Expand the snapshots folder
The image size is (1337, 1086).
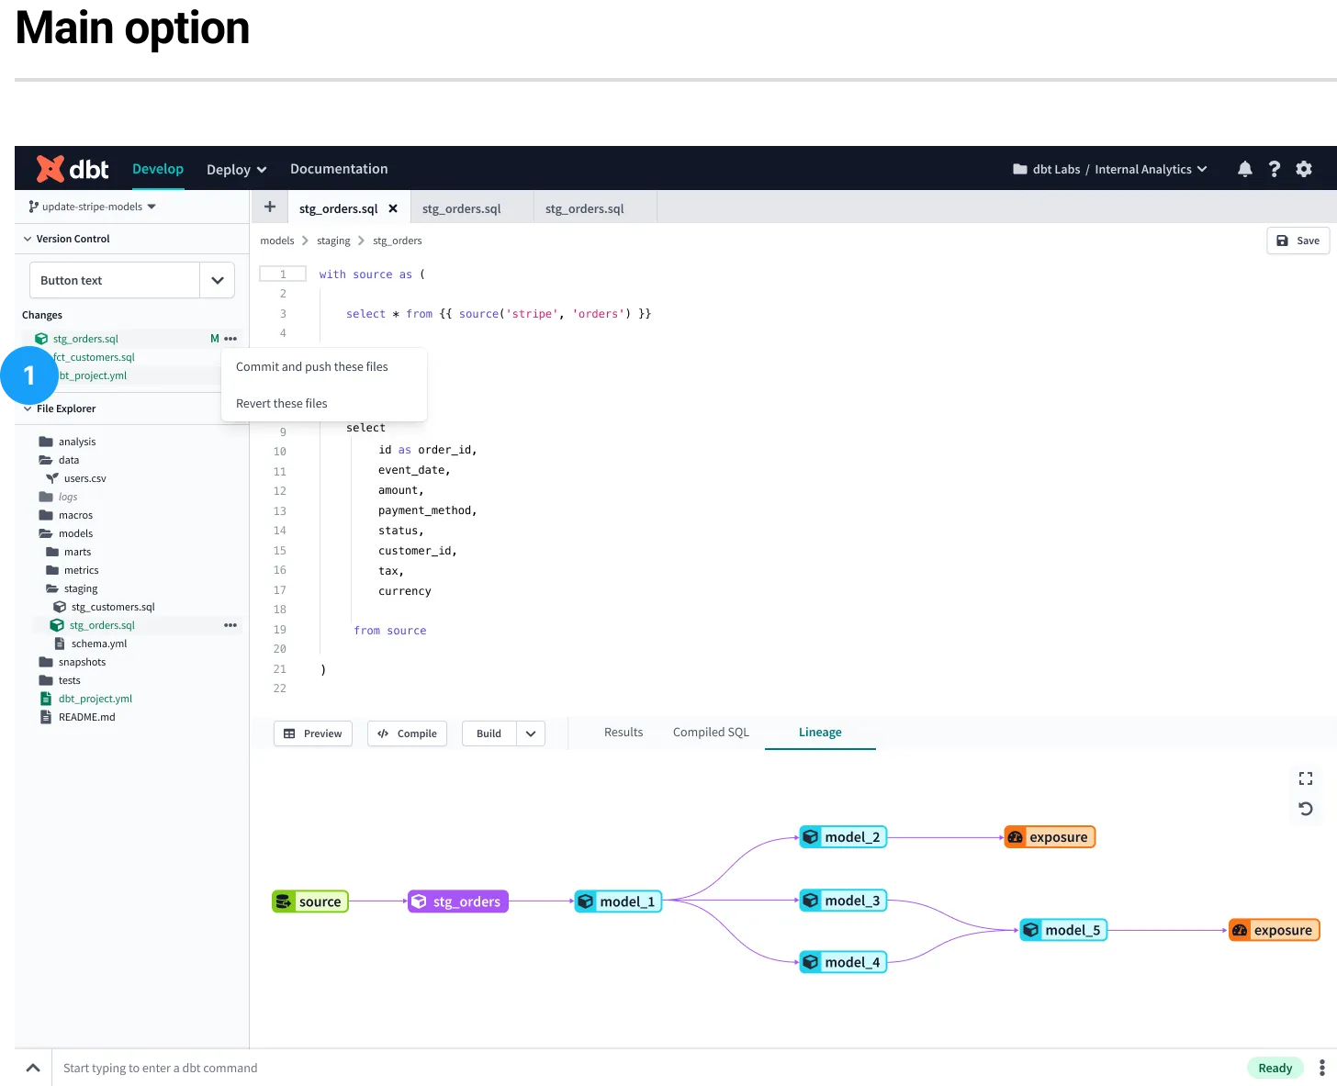tap(73, 662)
